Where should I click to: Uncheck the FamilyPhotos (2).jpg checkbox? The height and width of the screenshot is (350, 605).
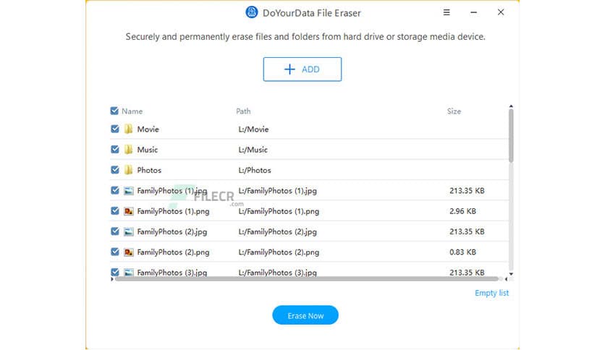point(114,231)
